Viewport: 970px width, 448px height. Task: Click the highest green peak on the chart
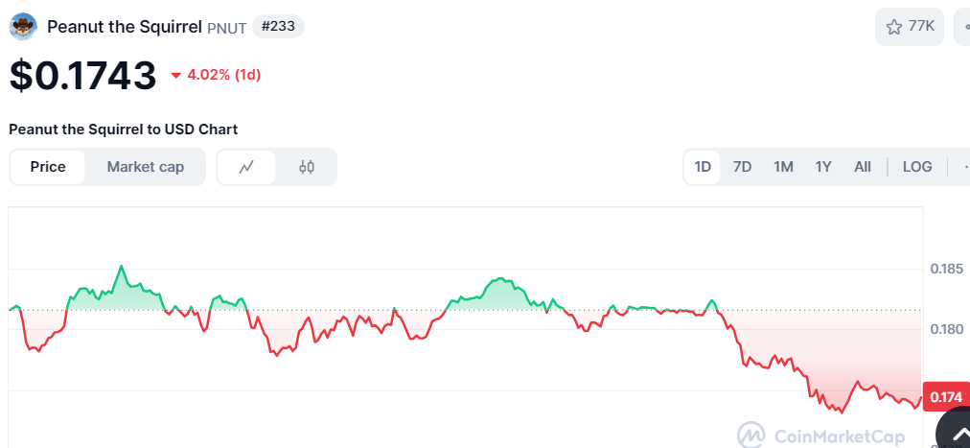[121, 266]
